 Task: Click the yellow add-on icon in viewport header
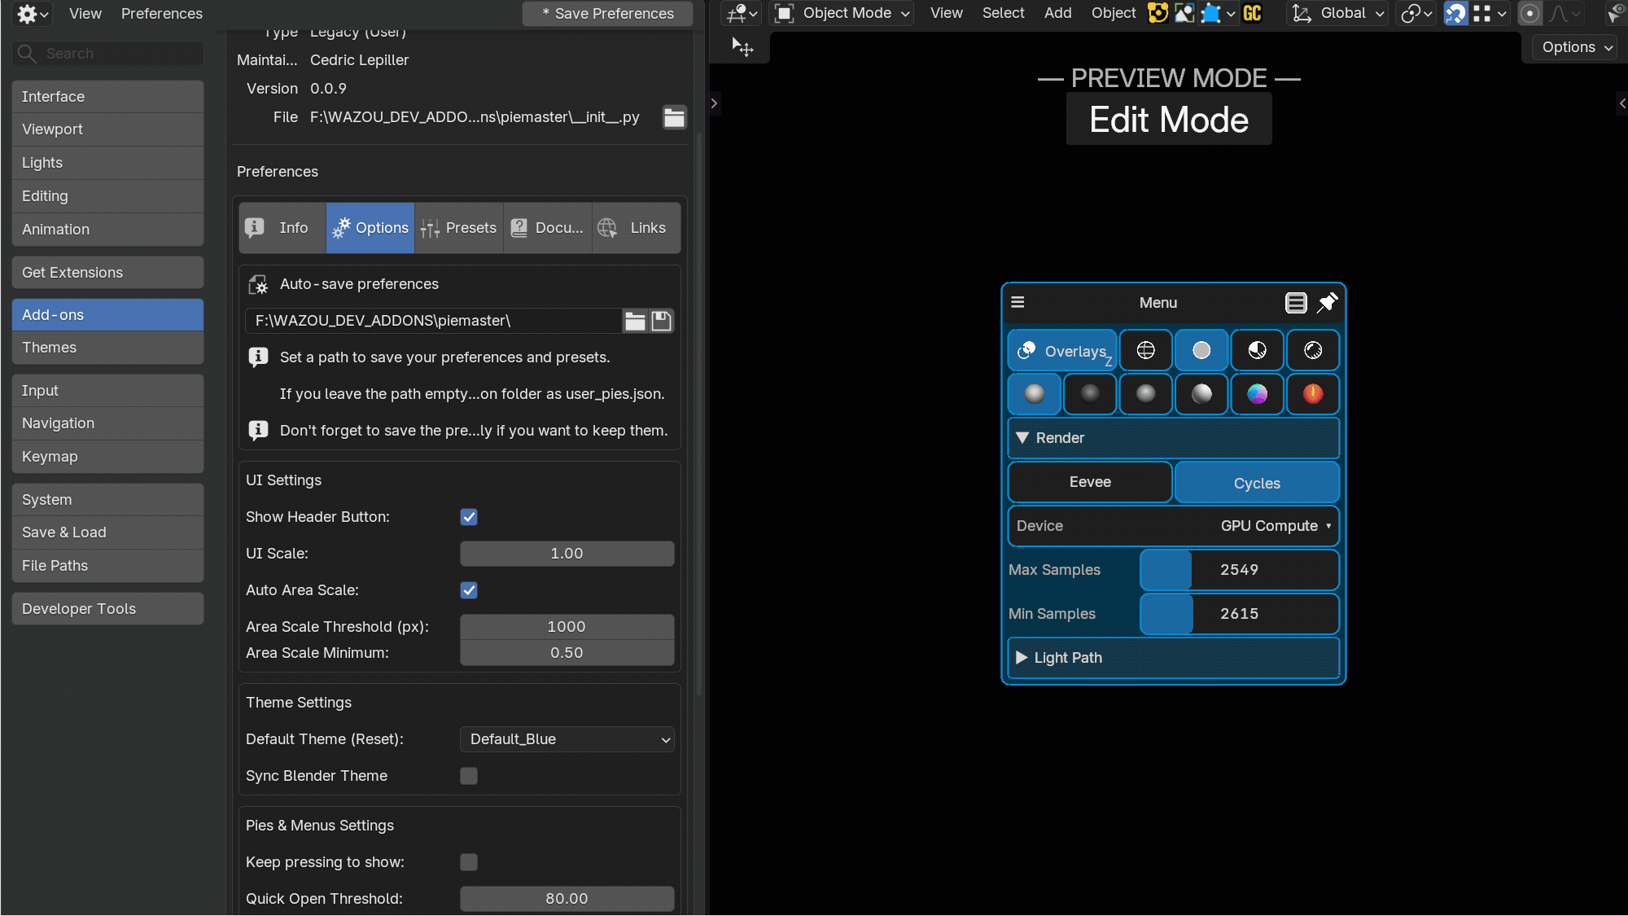pyautogui.click(x=1158, y=13)
